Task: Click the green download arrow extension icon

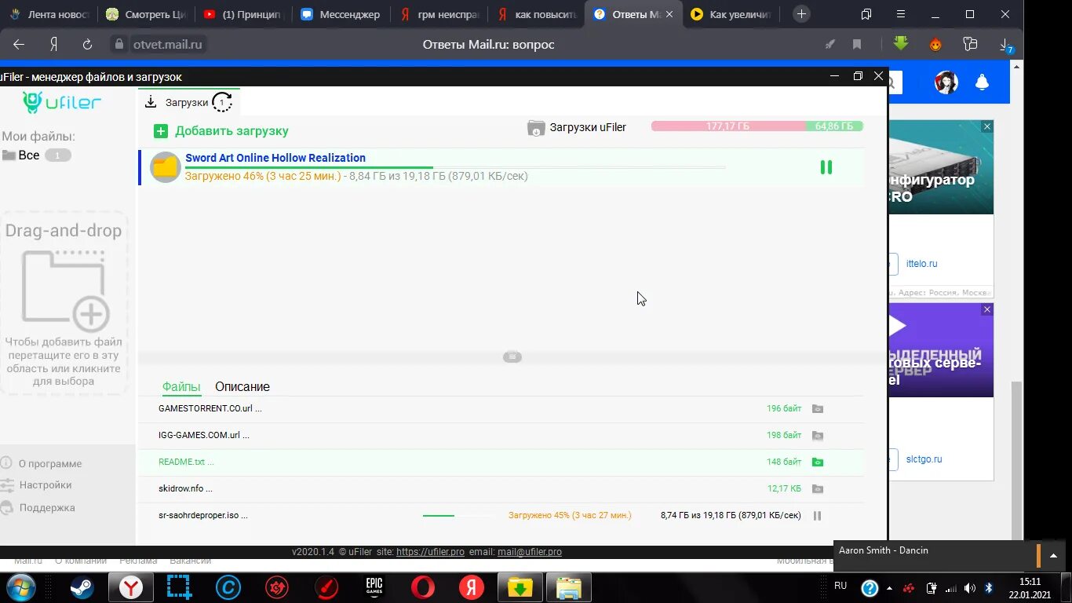Action: click(901, 44)
